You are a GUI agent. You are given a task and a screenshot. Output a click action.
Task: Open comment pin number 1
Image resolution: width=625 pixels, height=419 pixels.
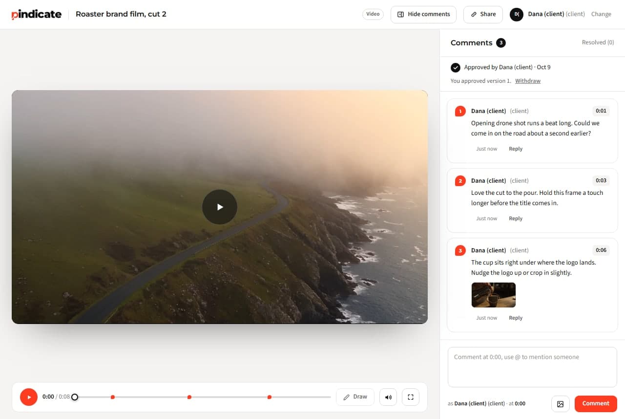click(x=460, y=111)
